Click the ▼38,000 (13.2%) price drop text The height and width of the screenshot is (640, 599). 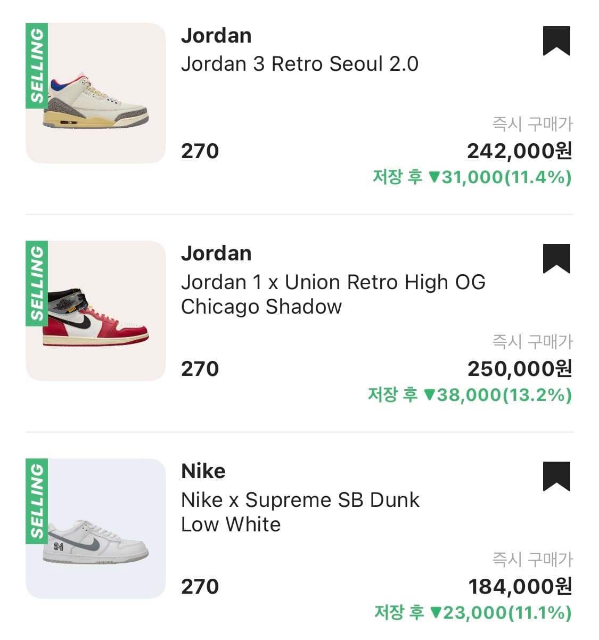pos(470,395)
